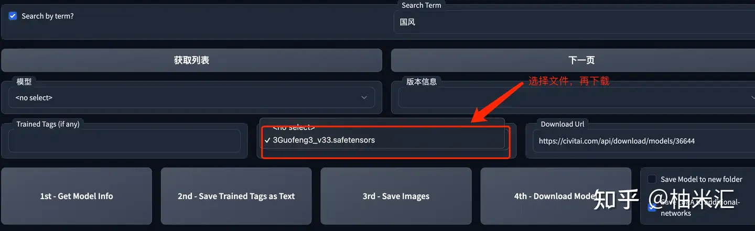Click '1st - Get Model Info' button
This screenshot has height=231, width=755.
pos(77,196)
